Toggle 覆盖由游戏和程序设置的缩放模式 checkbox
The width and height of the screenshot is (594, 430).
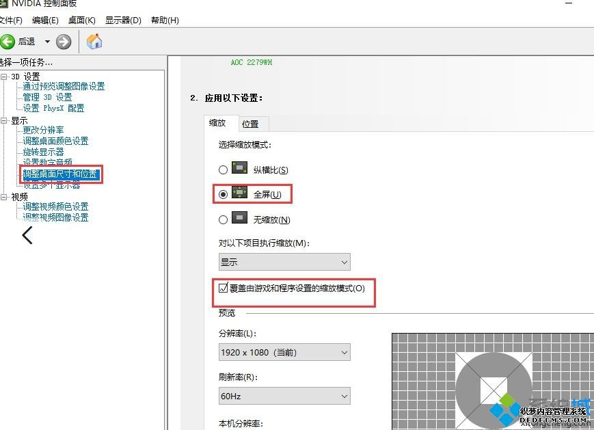(x=224, y=288)
